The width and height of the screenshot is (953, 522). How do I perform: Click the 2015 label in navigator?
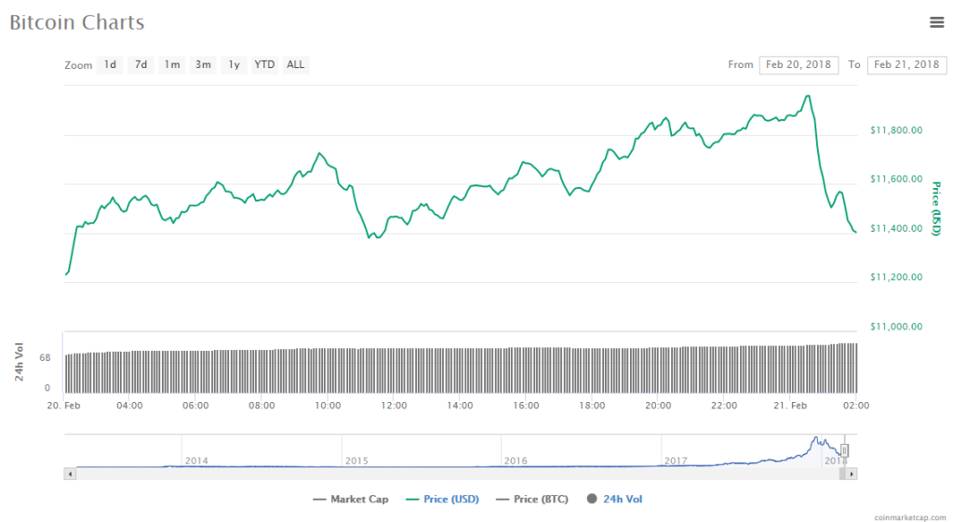(x=356, y=461)
